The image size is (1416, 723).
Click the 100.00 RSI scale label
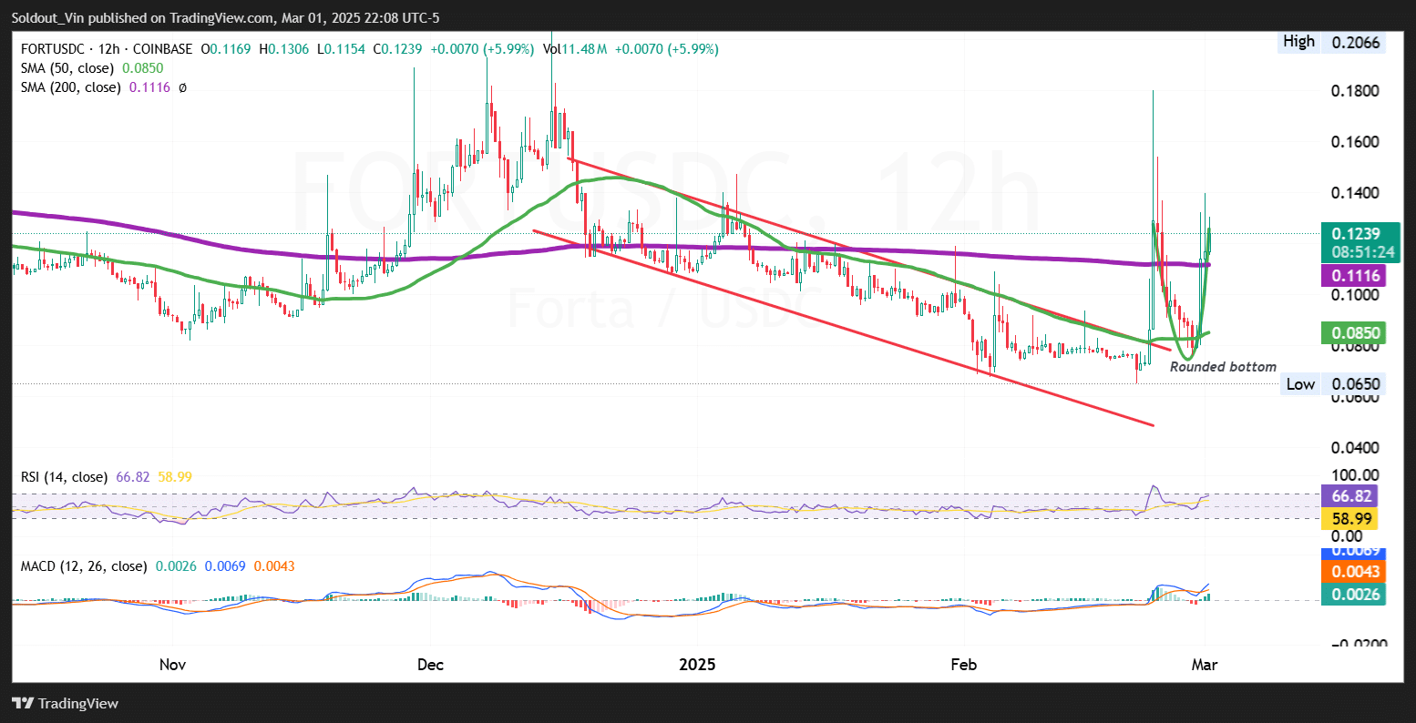(1354, 474)
